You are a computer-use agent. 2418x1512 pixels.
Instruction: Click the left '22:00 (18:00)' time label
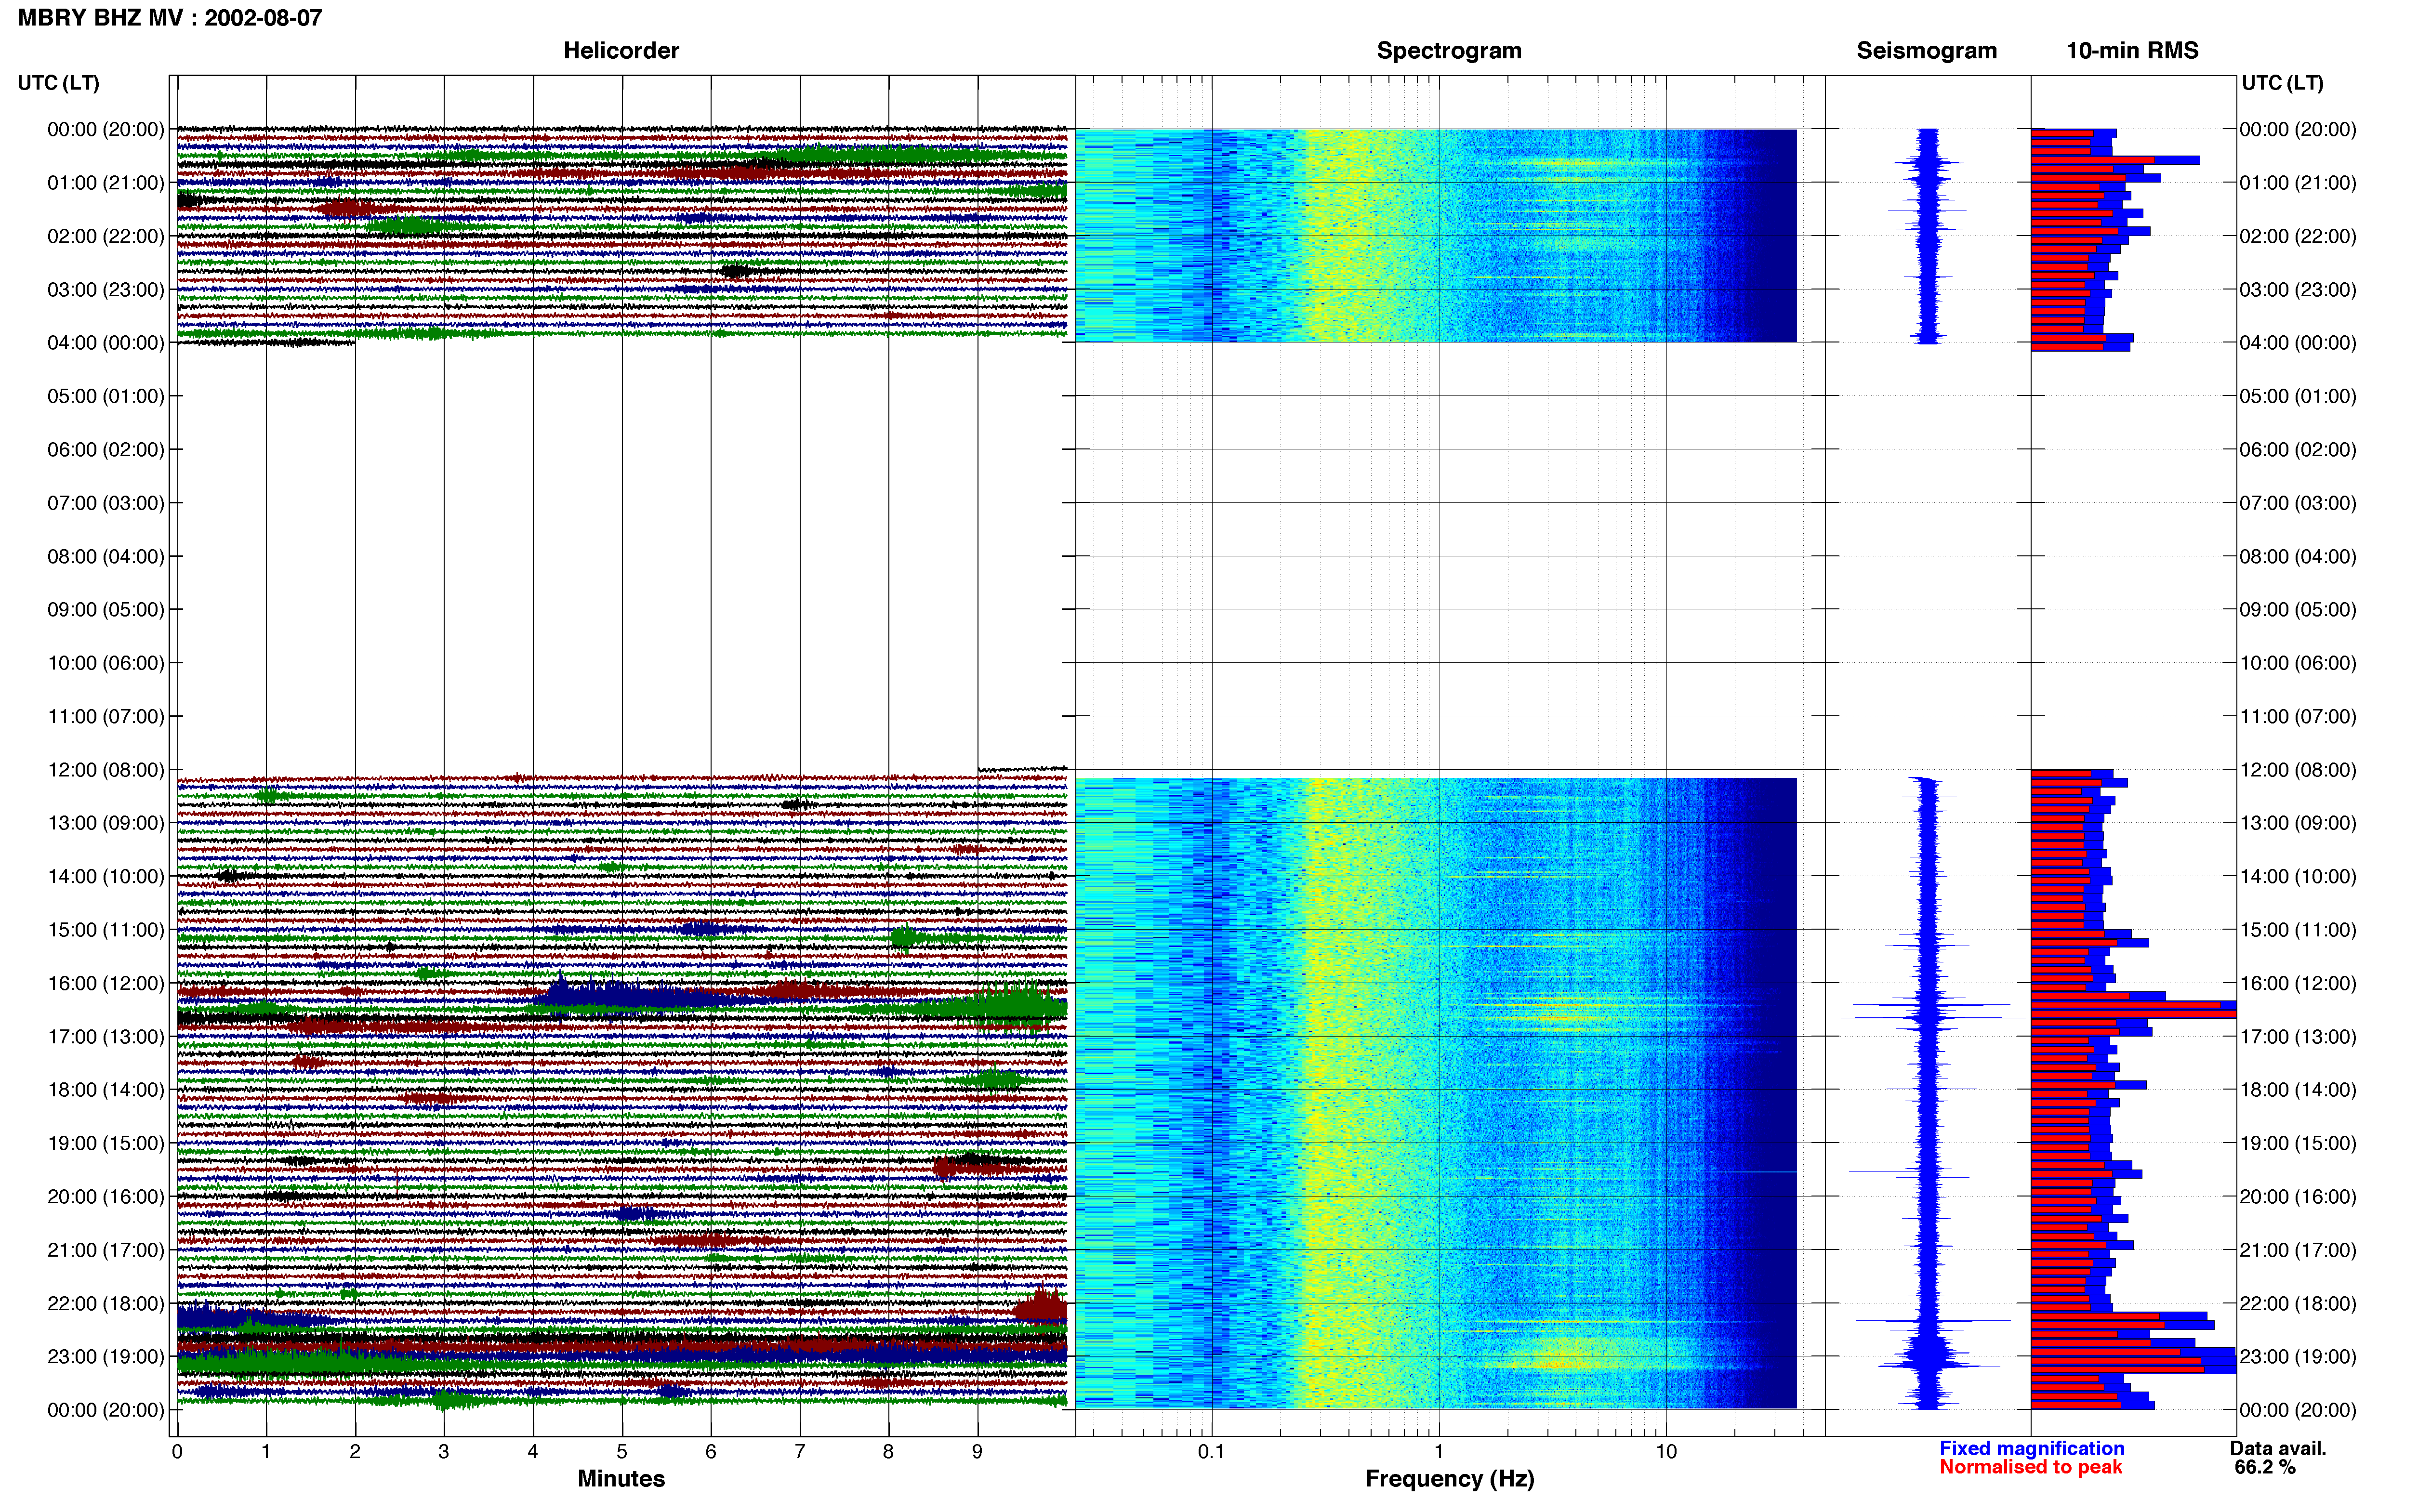(x=106, y=1303)
